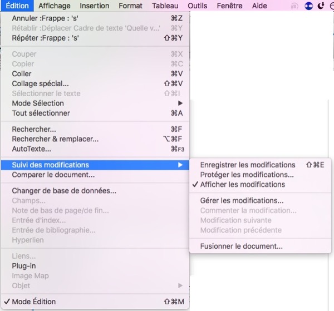Open the Tableau menu
Viewport: 334px width, 311px height.
click(x=167, y=6)
